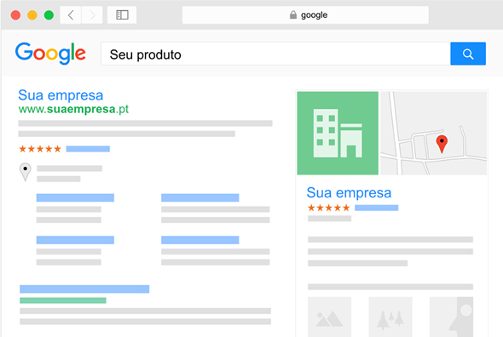The height and width of the screenshot is (337, 503).
Task: Click in the 'Seu produto' search field
Action: click(x=275, y=54)
